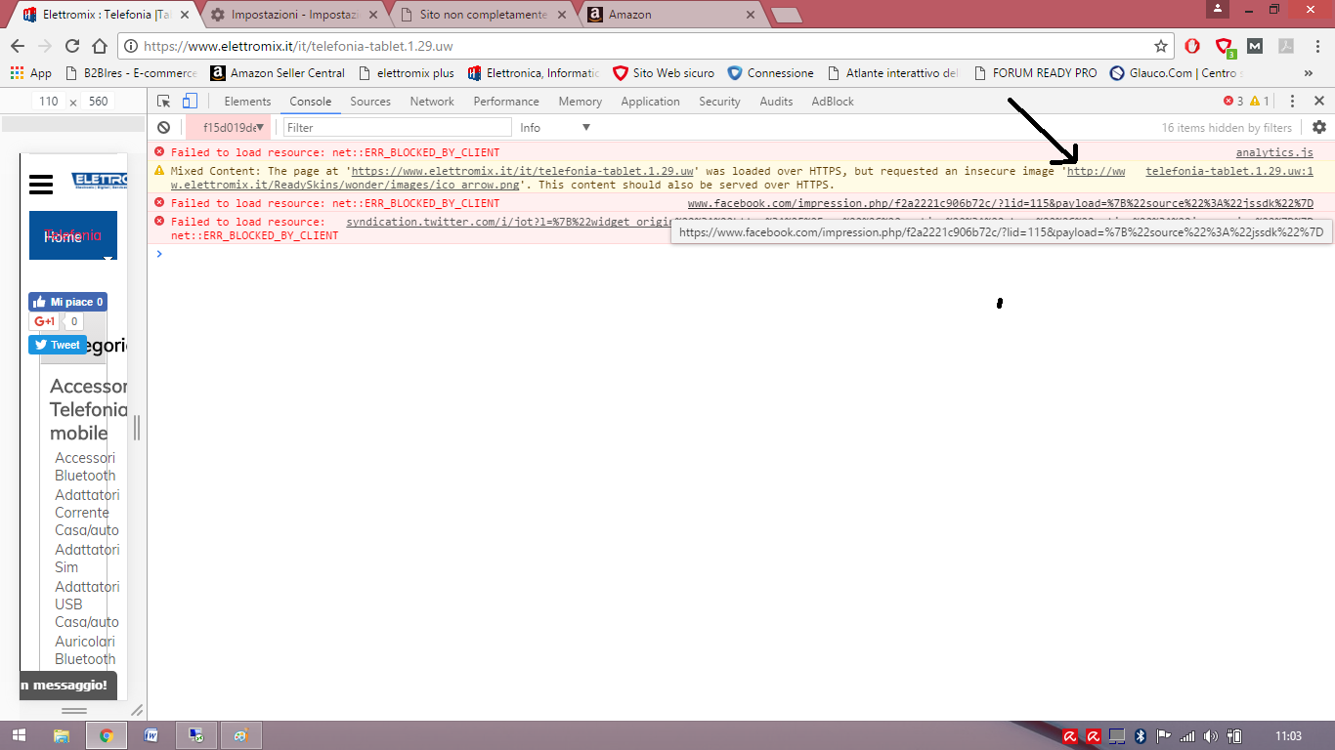
Task: Click the Google +1 button
Action: 45,321
